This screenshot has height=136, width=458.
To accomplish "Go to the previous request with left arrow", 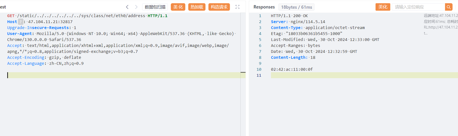I will coord(127,7).
